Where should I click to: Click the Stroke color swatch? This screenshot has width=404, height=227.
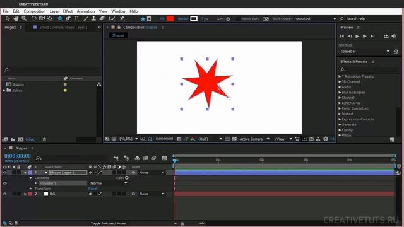(194, 19)
